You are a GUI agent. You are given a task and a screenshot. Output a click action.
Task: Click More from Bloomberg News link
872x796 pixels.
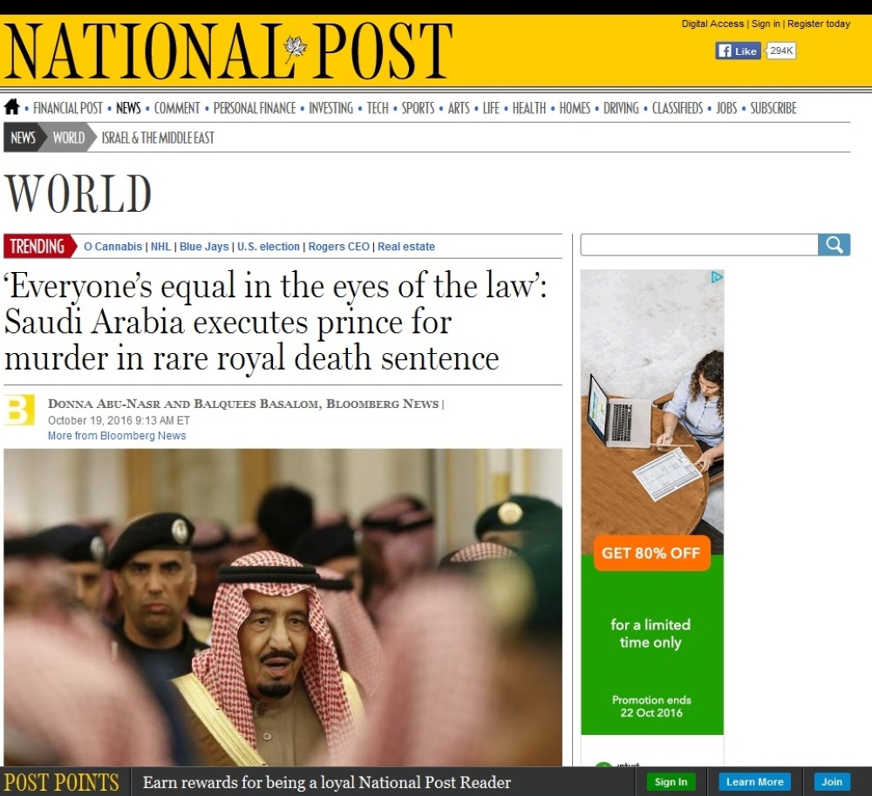coord(117,436)
